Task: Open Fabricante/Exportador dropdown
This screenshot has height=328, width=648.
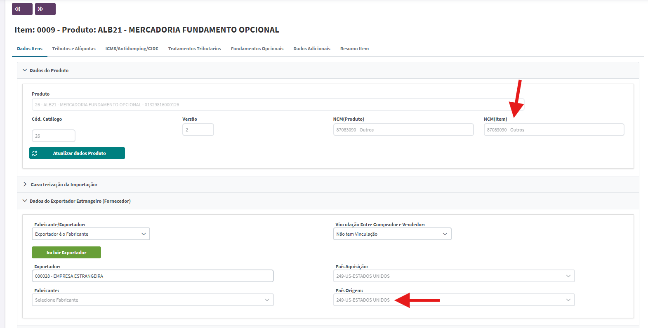Action: [91, 234]
